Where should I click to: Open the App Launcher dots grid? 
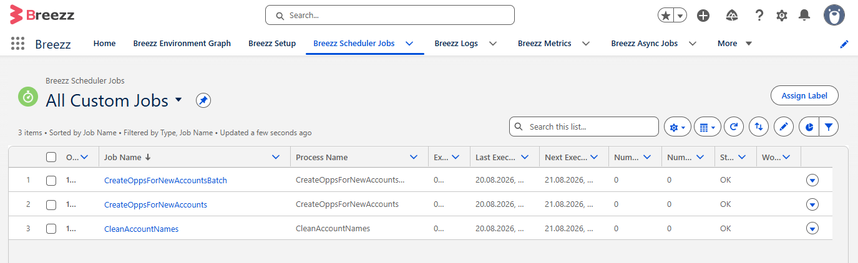point(17,44)
